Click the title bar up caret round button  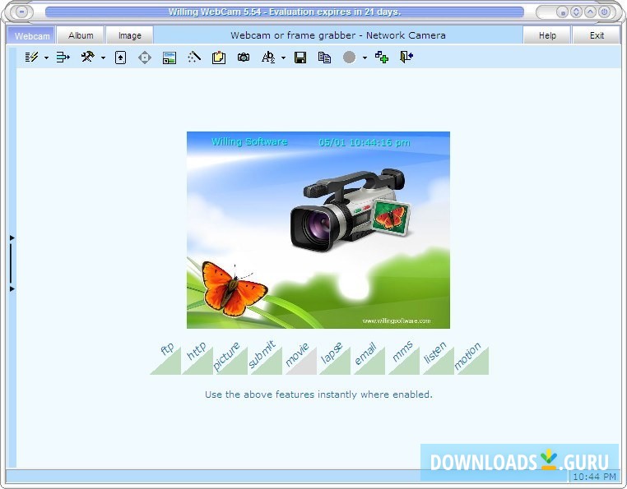(x=590, y=12)
